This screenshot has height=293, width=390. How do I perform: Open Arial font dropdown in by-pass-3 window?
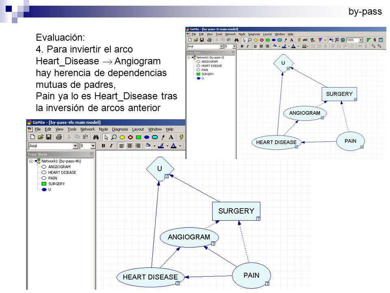pos(221,46)
